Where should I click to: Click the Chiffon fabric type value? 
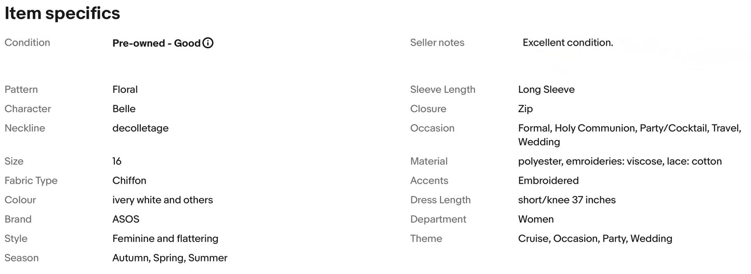129,181
